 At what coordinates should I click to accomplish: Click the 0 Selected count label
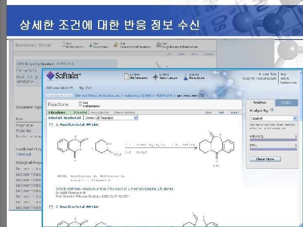(x=80, y=112)
